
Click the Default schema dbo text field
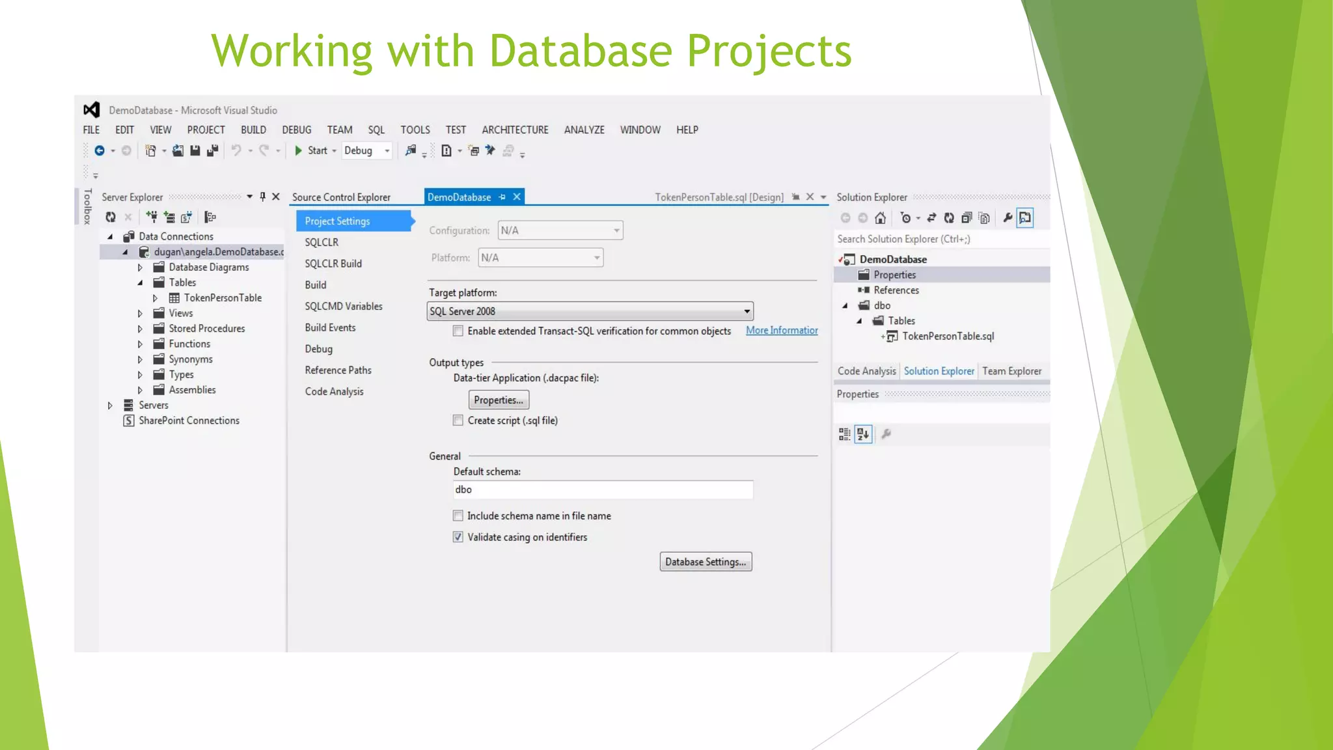coord(603,490)
